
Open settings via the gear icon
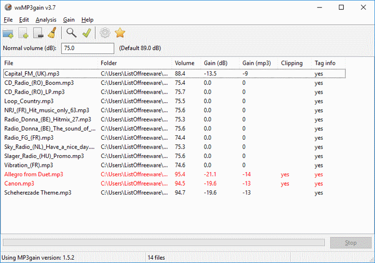(x=105, y=33)
